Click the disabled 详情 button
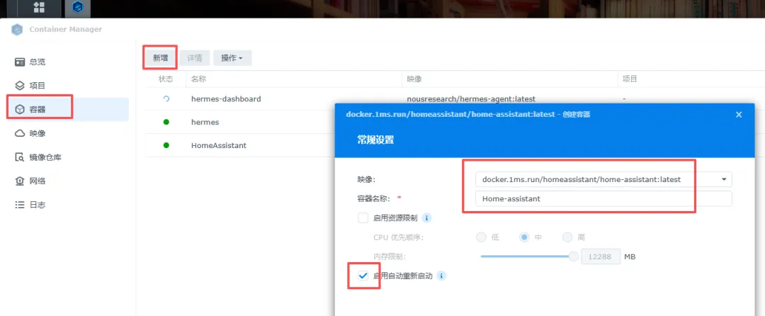This screenshot has width=765, height=316. pyautogui.click(x=195, y=57)
